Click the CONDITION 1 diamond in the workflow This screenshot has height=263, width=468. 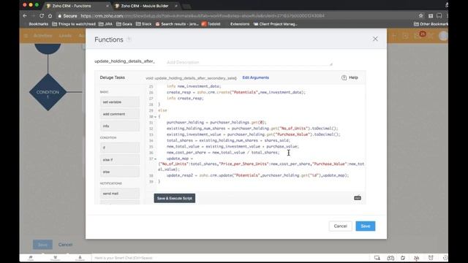[x=48, y=93]
